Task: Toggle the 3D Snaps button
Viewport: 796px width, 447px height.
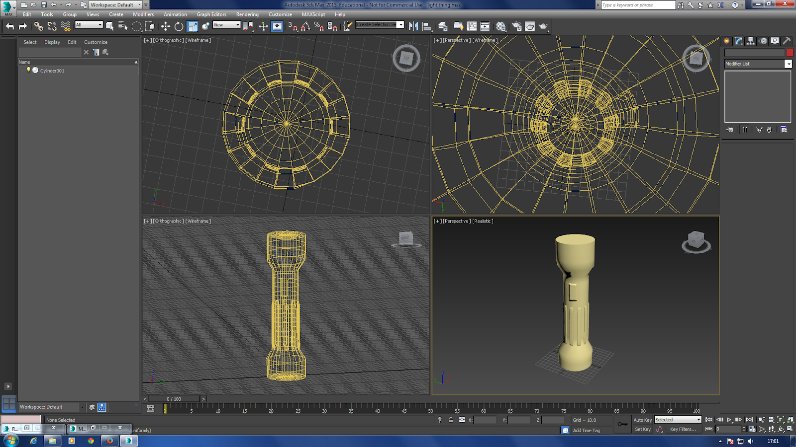Action: [293, 26]
